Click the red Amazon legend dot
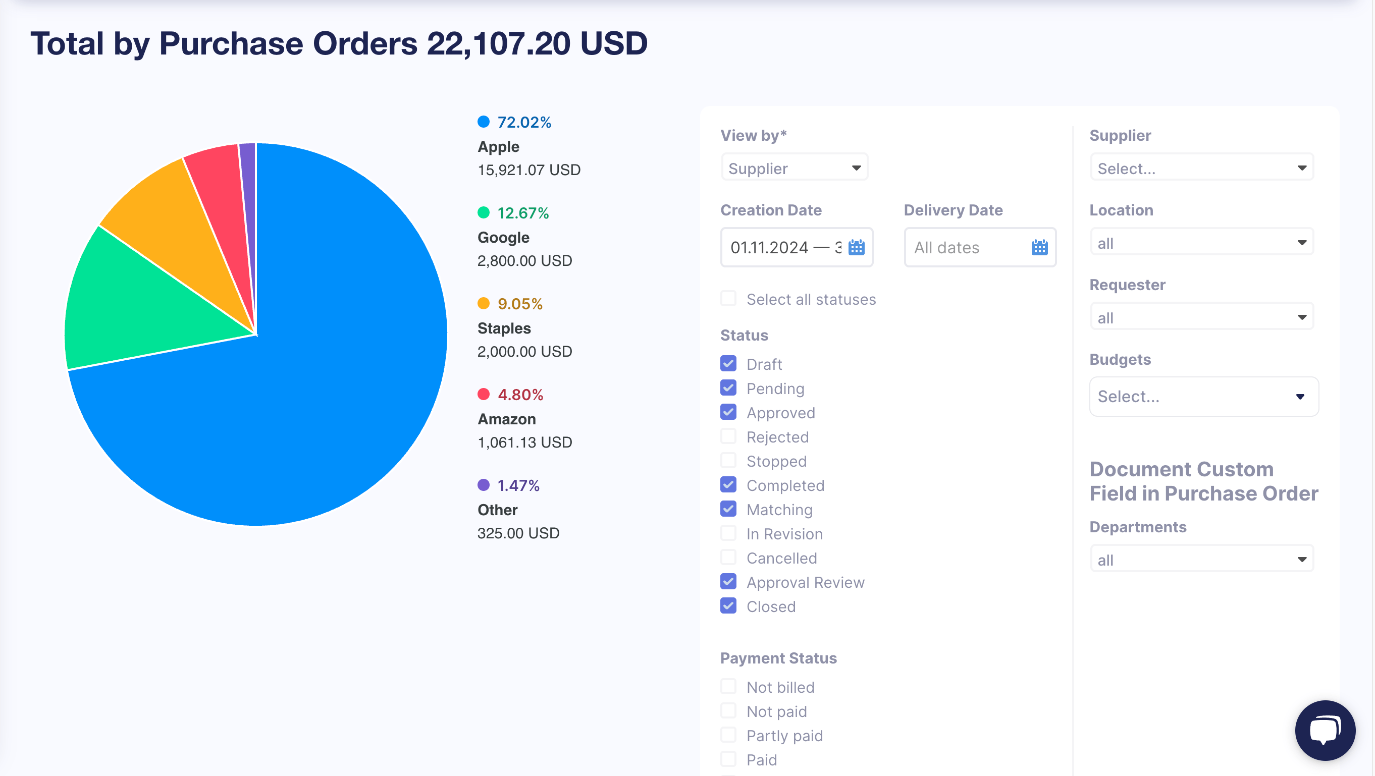Screen dimensions: 1375x776 (x=484, y=394)
